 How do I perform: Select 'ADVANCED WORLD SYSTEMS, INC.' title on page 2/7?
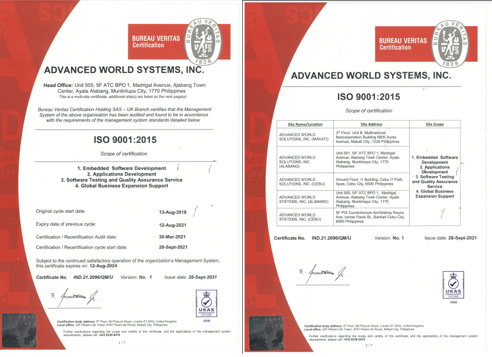[x=371, y=76]
